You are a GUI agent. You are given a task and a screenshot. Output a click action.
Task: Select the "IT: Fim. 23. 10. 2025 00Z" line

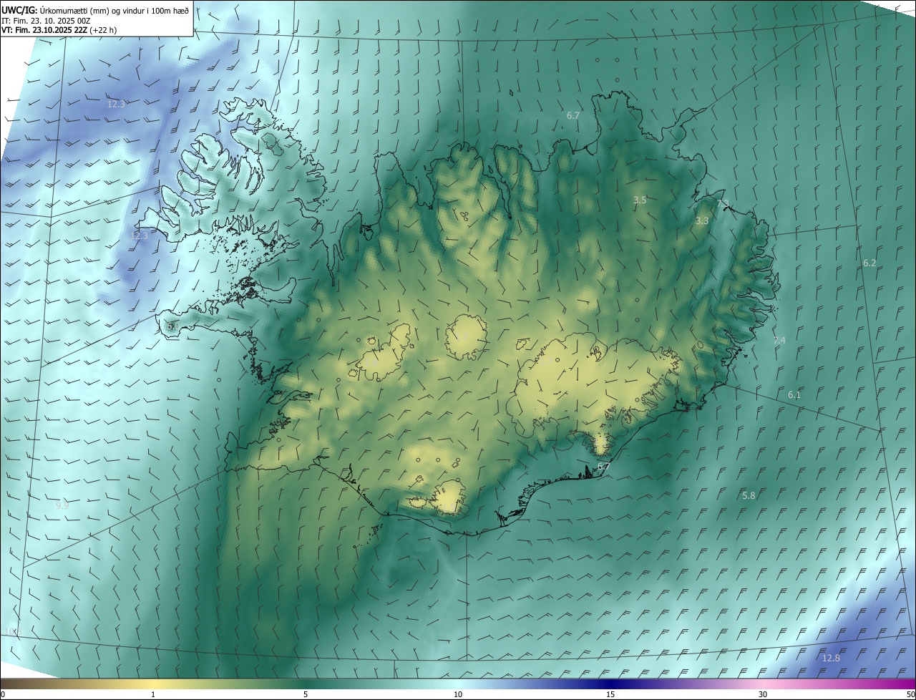click(x=47, y=20)
